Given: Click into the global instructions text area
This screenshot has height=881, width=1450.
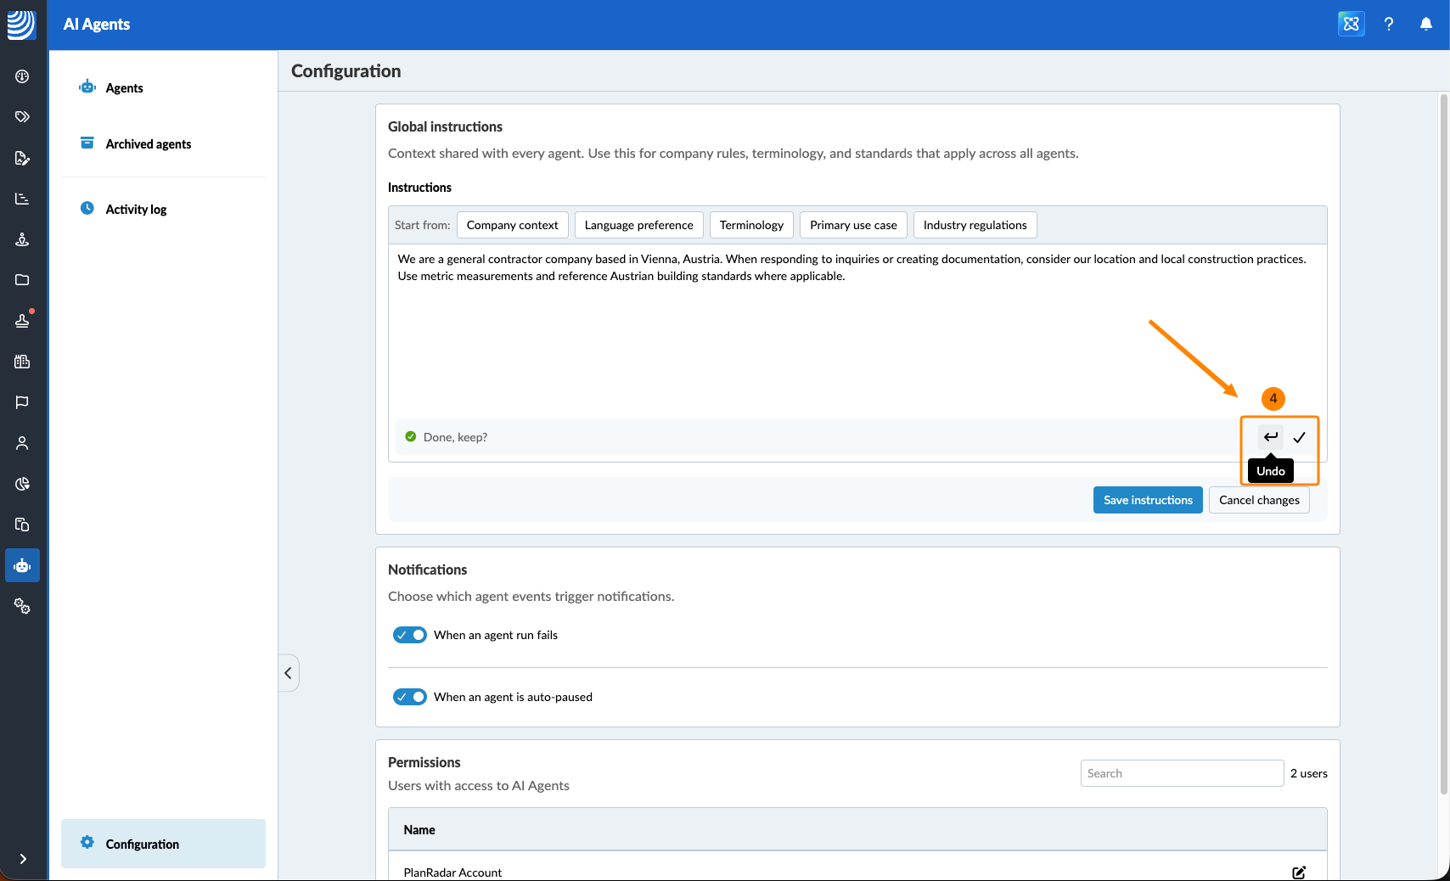Looking at the screenshot, I should (857, 329).
